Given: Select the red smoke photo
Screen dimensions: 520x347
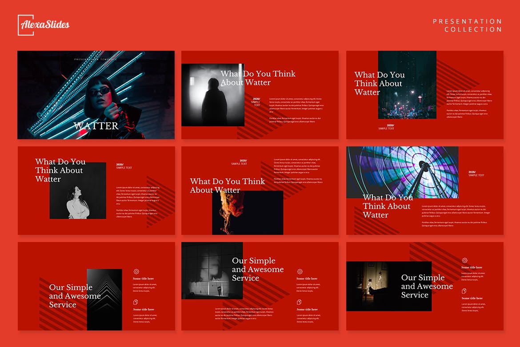Looking at the screenshot, I should pyautogui.click(x=248, y=214).
